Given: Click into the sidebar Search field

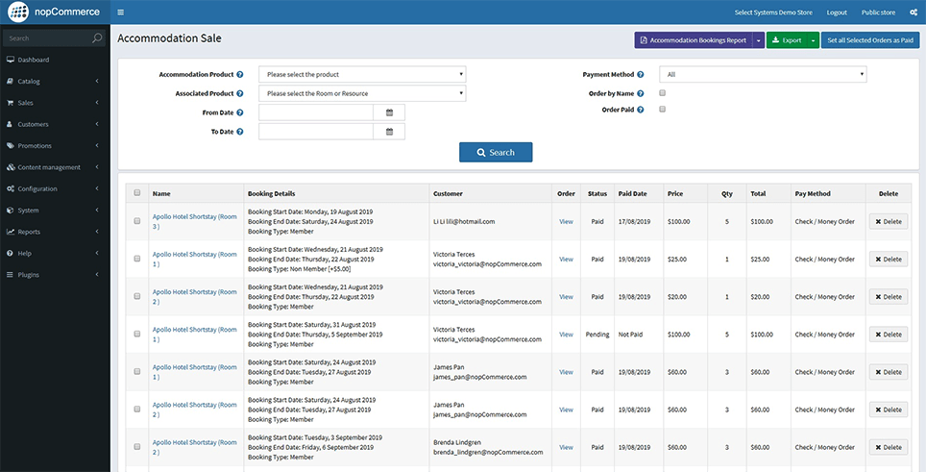Looking at the screenshot, I should click(x=47, y=38).
